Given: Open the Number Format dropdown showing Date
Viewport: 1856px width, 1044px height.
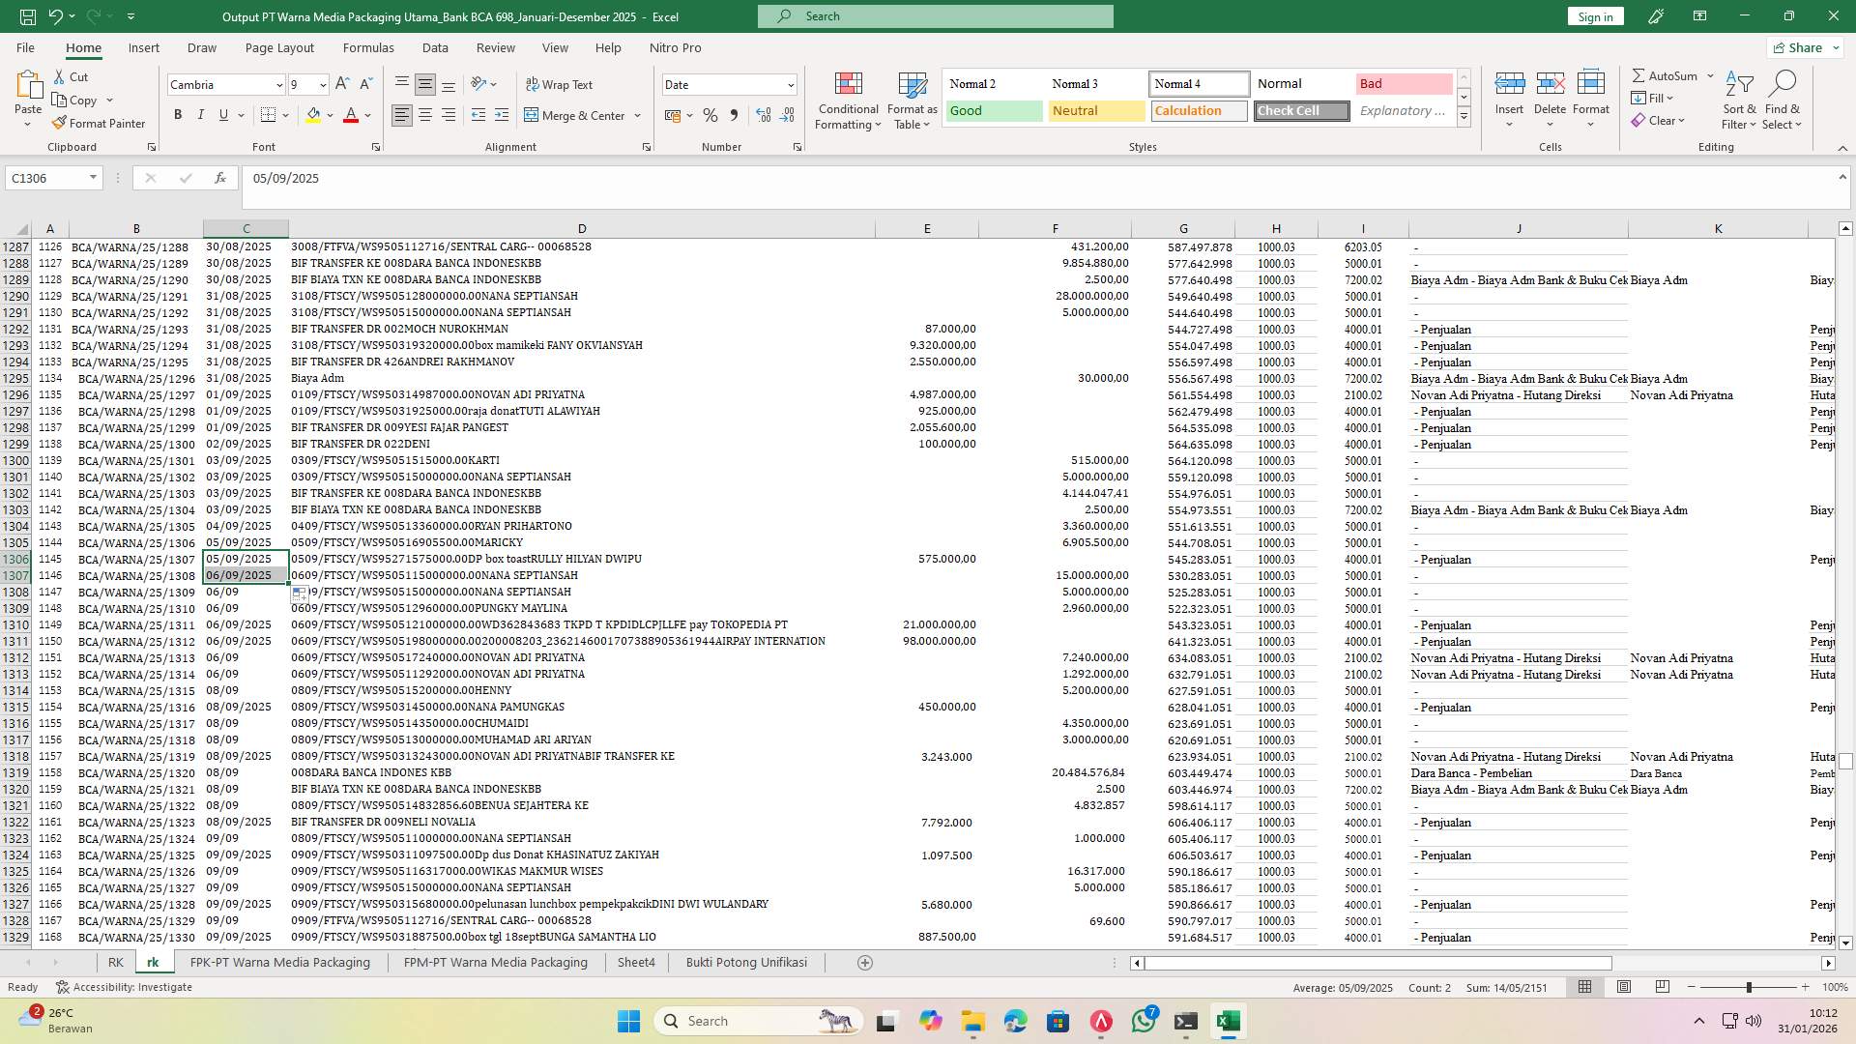Looking at the screenshot, I should [729, 84].
